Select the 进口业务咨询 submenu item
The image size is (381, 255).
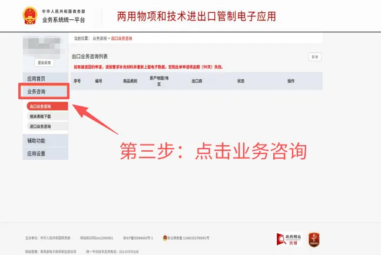point(47,126)
